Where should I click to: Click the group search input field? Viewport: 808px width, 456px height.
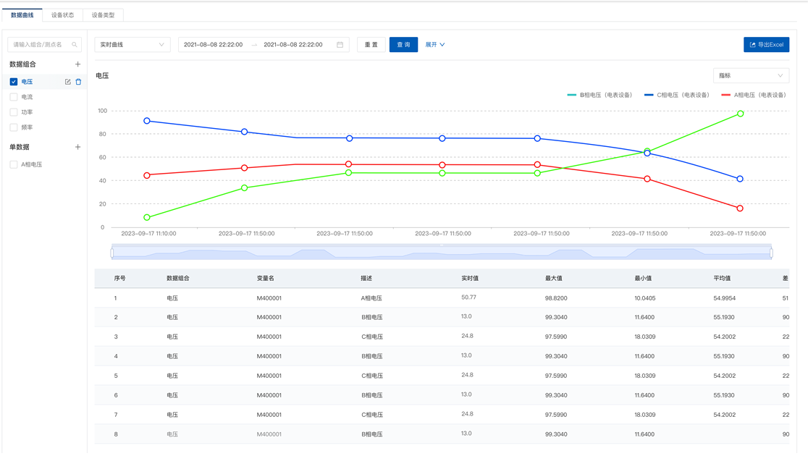pyautogui.click(x=40, y=45)
